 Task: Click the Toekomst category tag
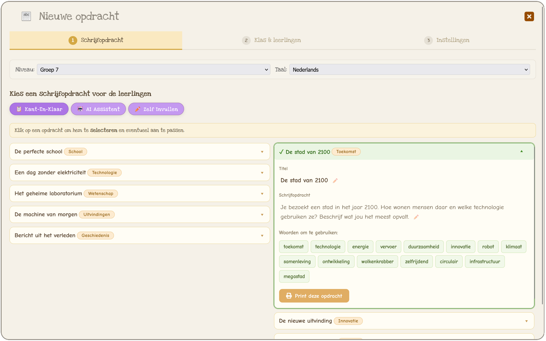(346, 152)
